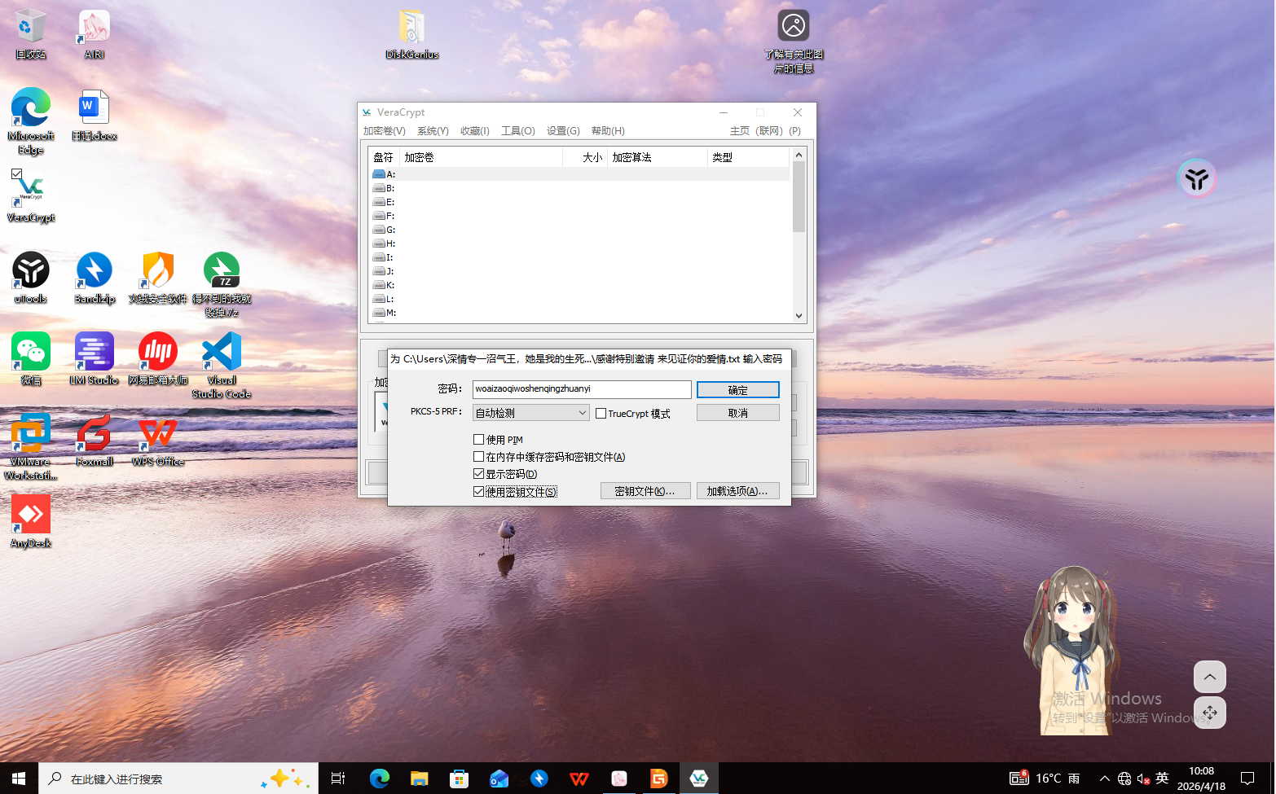
Task: Select drive letter H: in the list
Action: [390, 243]
